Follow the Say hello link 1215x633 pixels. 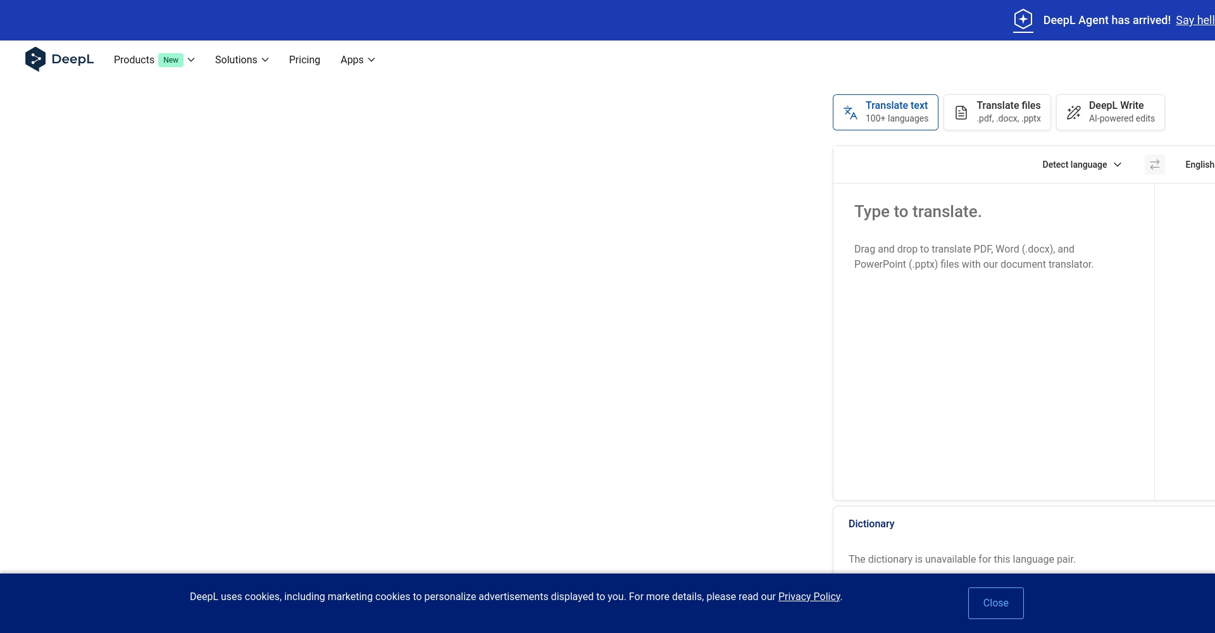(1194, 20)
